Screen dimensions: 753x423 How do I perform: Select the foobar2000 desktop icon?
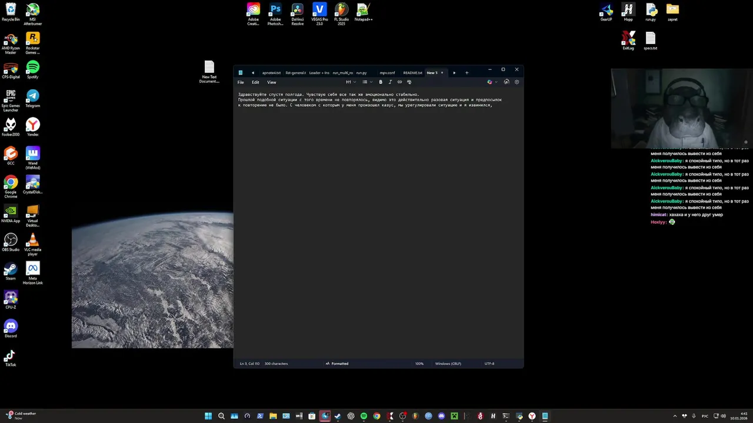11,127
